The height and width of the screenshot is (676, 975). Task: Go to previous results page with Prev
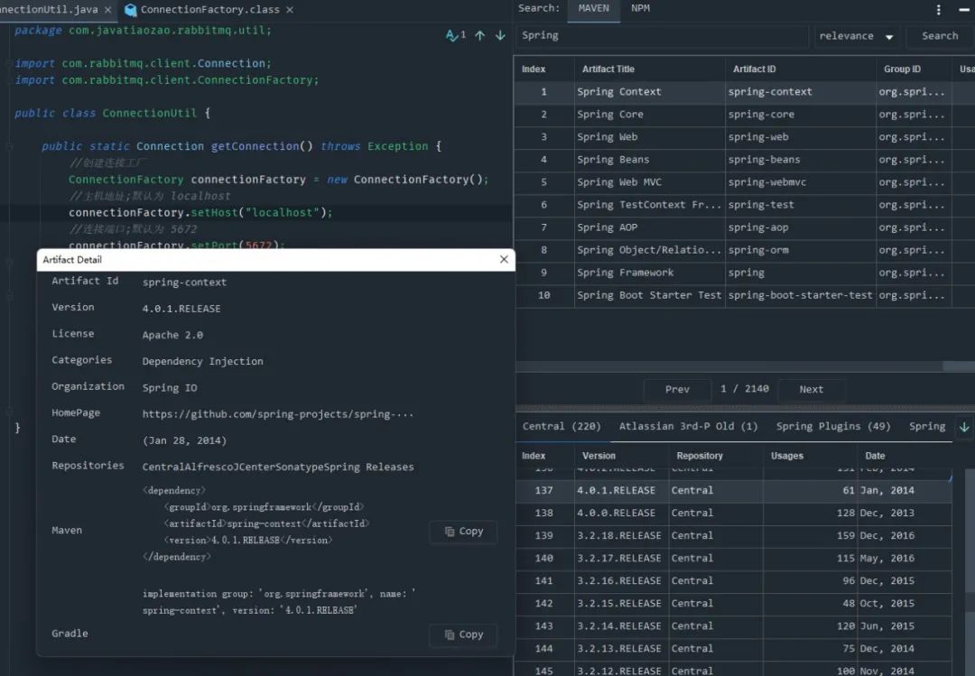(677, 389)
